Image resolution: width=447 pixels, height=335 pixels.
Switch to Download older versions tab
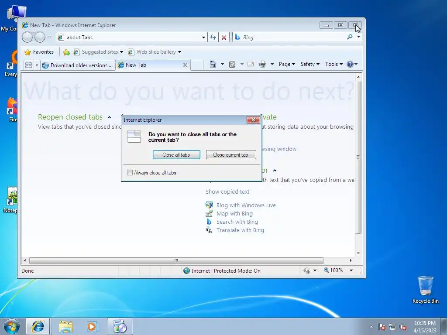[x=78, y=65]
